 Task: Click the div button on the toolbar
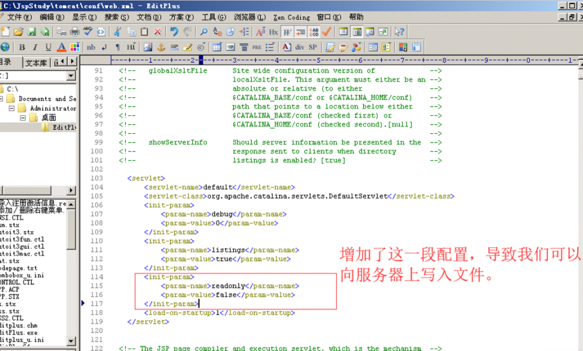coord(299,46)
